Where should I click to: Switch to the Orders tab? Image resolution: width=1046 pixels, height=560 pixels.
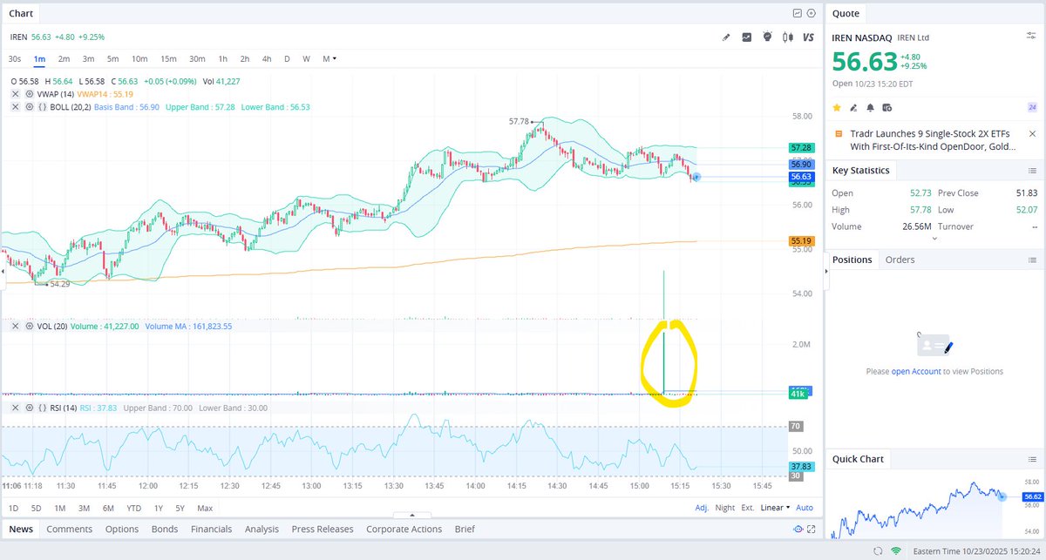coord(900,260)
